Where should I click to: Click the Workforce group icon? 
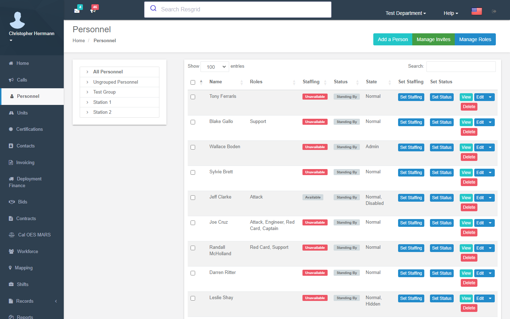(11, 251)
